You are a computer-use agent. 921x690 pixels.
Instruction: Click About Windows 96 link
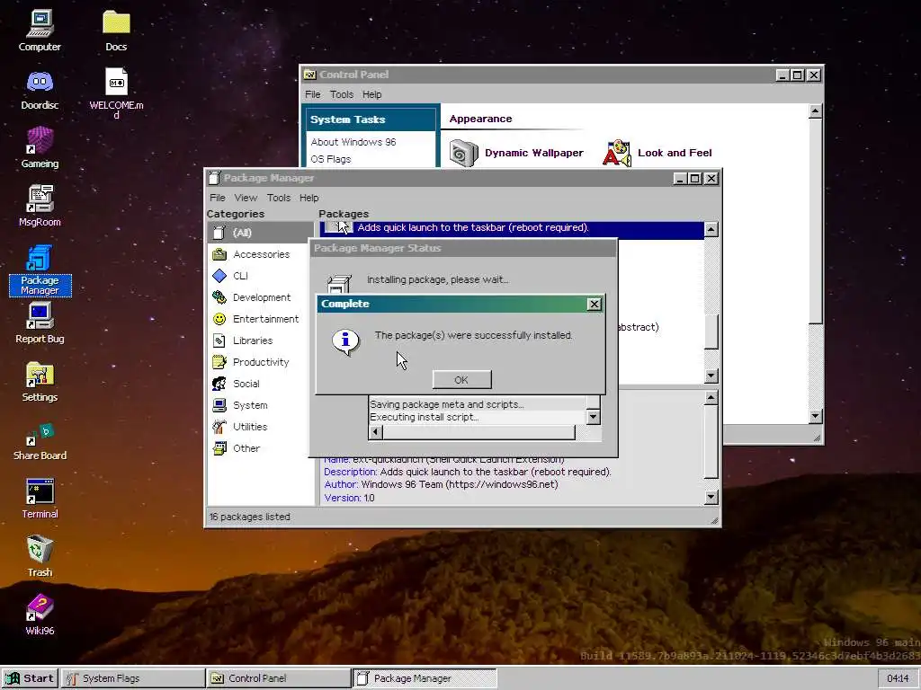click(x=353, y=142)
